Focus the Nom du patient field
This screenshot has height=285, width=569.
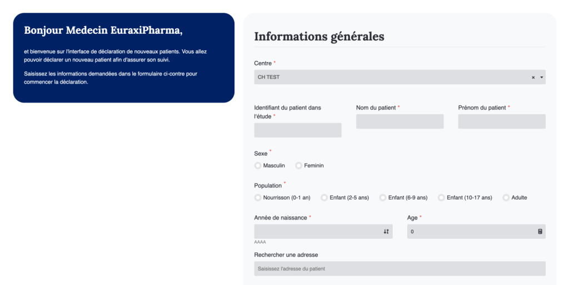click(x=400, y=121)
